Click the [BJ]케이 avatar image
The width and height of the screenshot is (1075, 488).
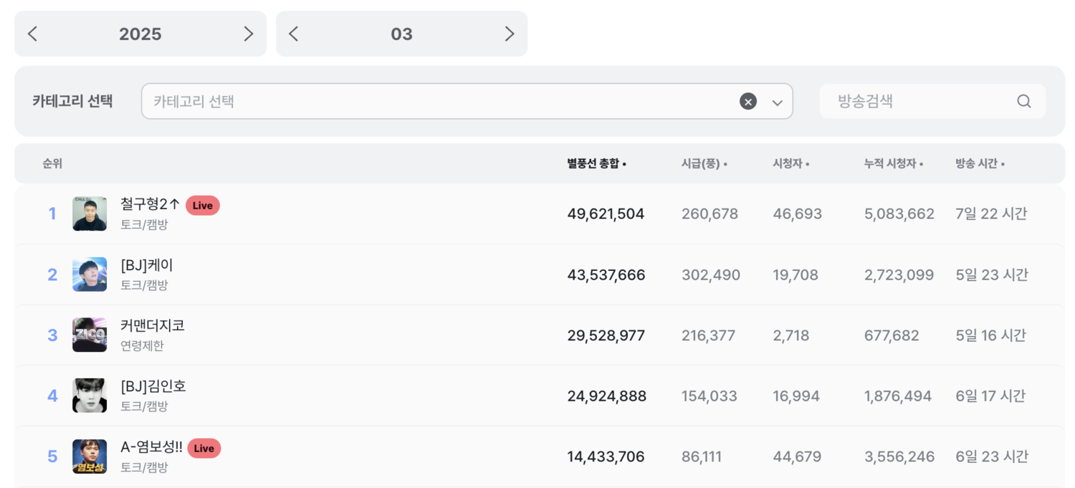point(90,274)
